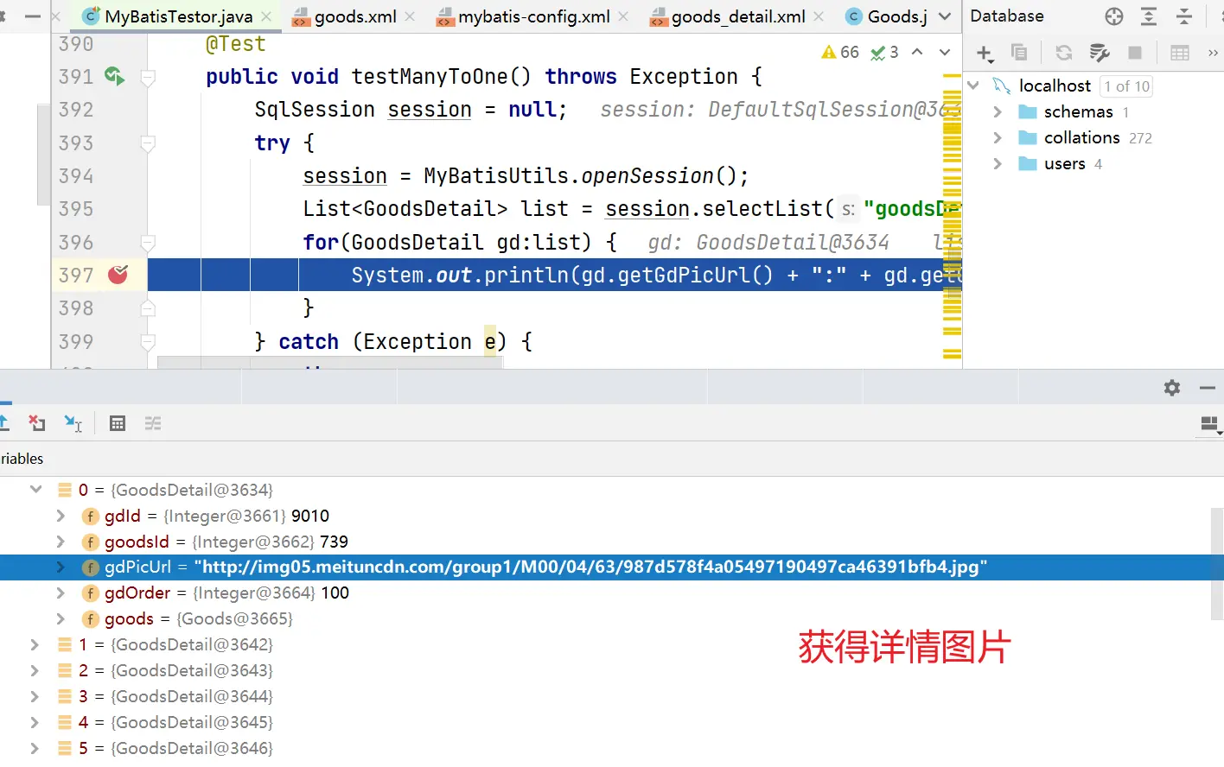Viewport: 1224px width, 767px height.
Task: Expand the goods field node
Action: coord(61,618)
